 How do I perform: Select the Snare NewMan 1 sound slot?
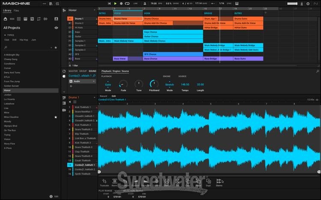(x=82, y=112)
